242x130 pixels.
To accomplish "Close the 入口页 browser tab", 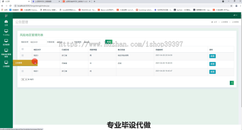I will click(x=29, y=1).
